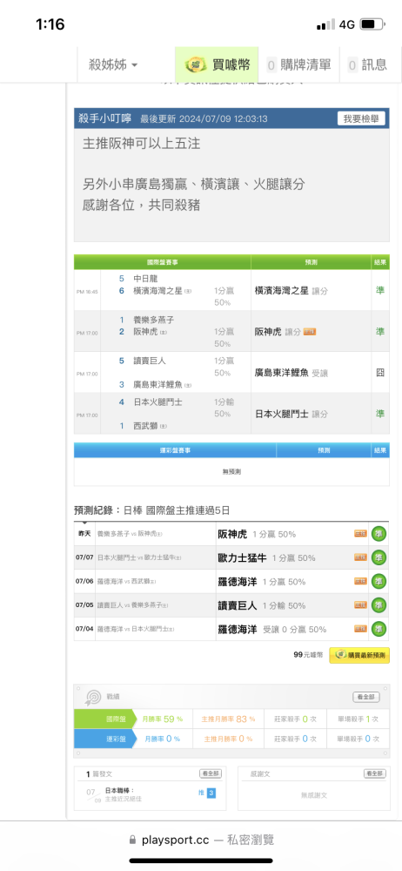Click the 主推 tag icon on 讀賣巨人 row
The width and height of the screenshot is (402, 871).
[x=361, y=605]
